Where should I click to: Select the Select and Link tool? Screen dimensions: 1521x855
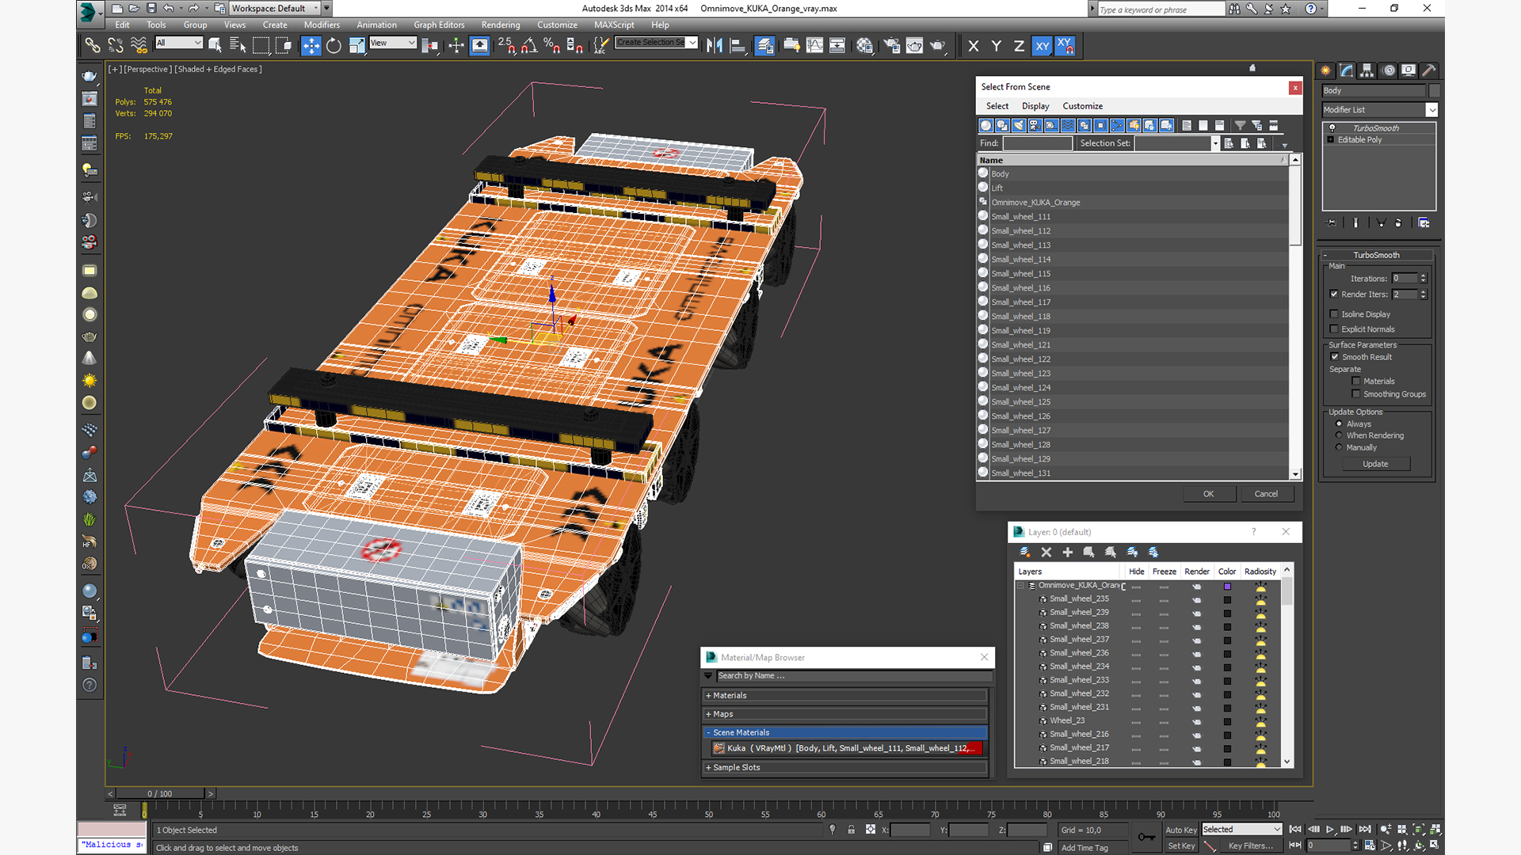(93, 45)
